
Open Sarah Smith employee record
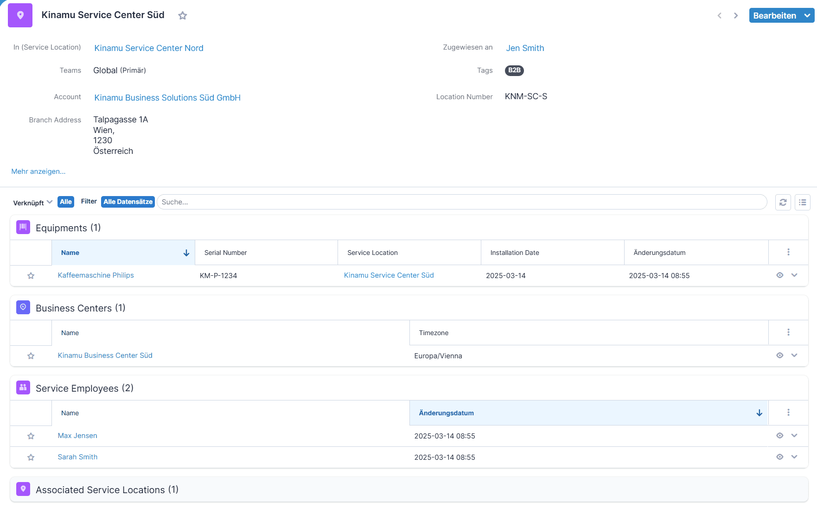(x=77, y=457)
